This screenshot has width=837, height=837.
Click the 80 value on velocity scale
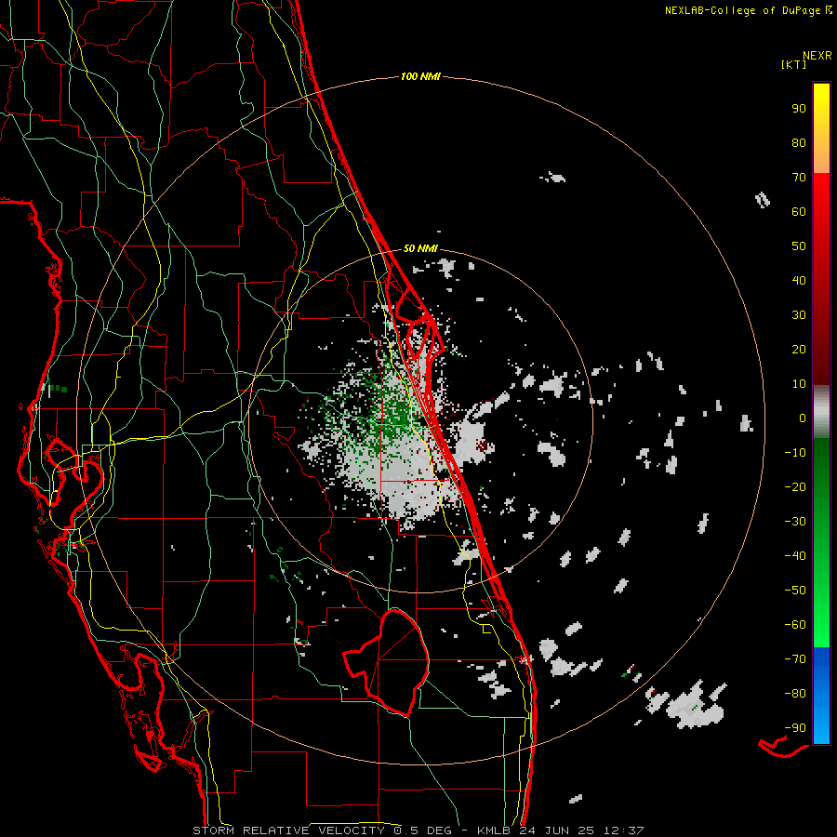[x=799, y=143]
